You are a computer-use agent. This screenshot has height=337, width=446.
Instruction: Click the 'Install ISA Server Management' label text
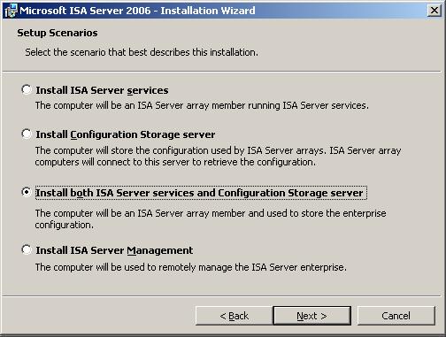(114, 250)
